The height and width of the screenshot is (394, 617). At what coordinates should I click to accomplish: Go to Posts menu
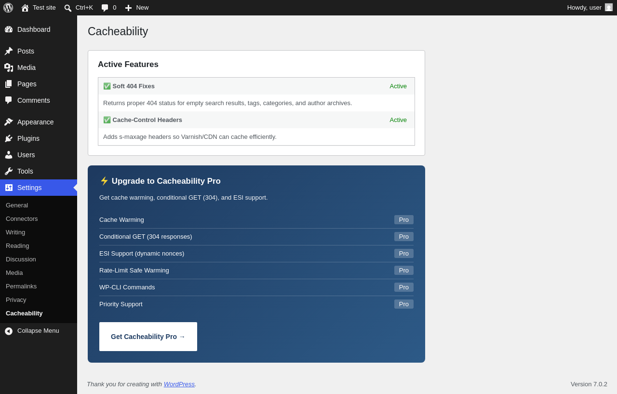[39, 51]
